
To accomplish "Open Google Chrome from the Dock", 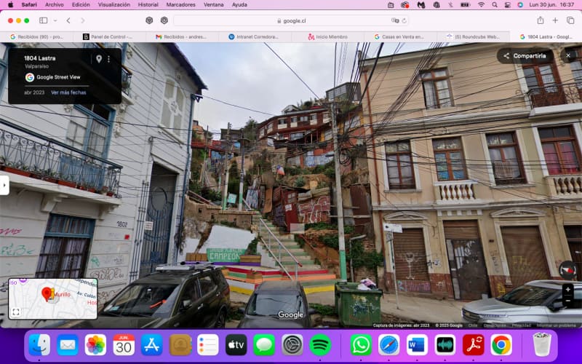I will pyautogui.click(x=501, y=344).
